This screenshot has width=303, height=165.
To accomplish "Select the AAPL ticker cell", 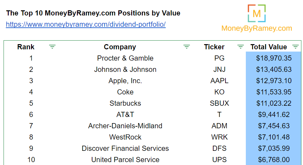I will (x=219, y=81).
